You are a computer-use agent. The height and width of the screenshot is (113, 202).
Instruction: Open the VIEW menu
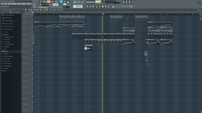coord(19,4)
